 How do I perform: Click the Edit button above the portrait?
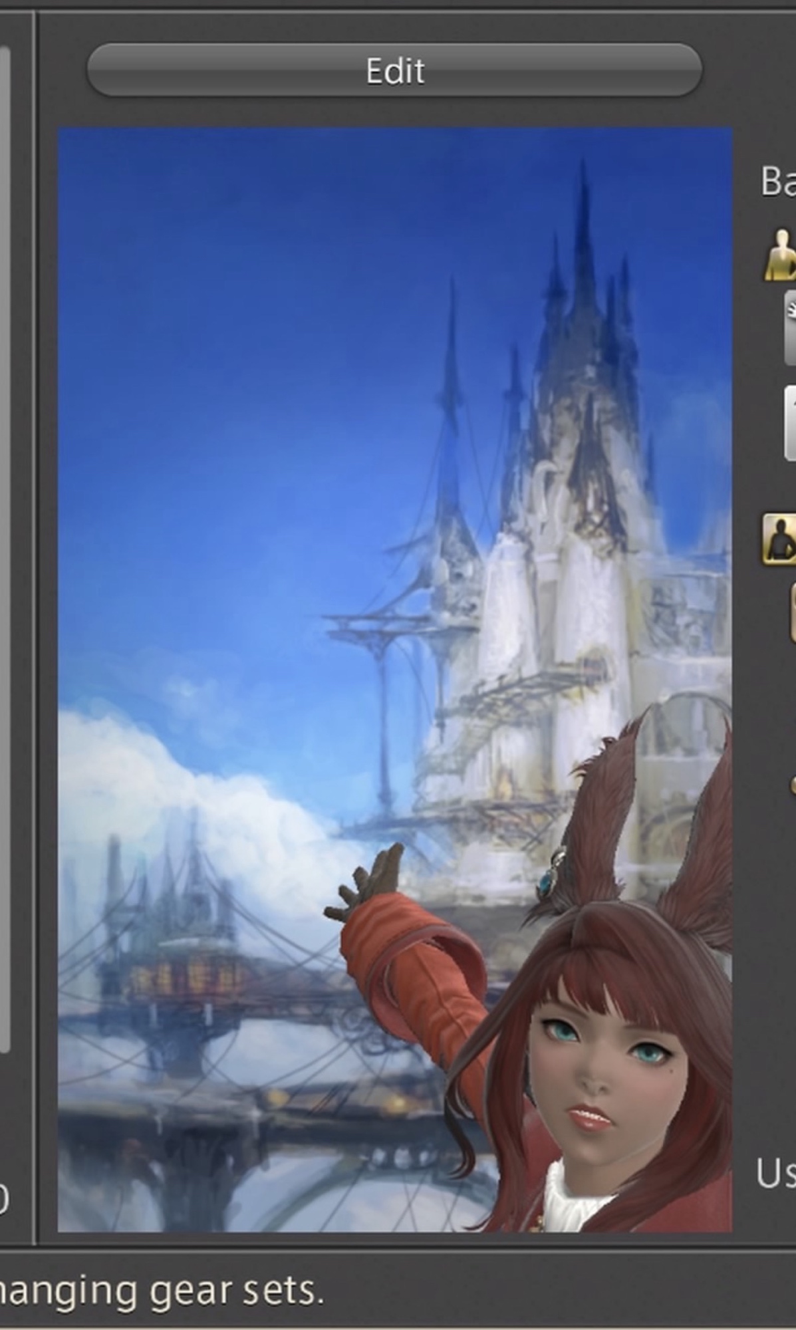[394, 70]
